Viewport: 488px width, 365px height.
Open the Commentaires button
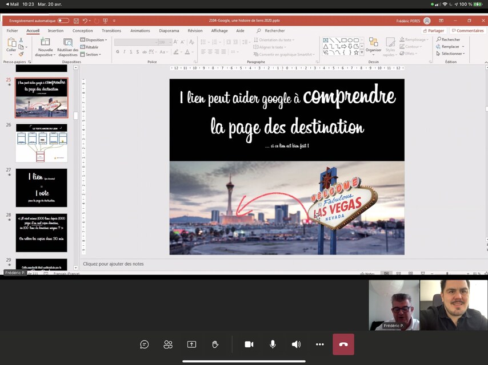click(x=468, y=30)
